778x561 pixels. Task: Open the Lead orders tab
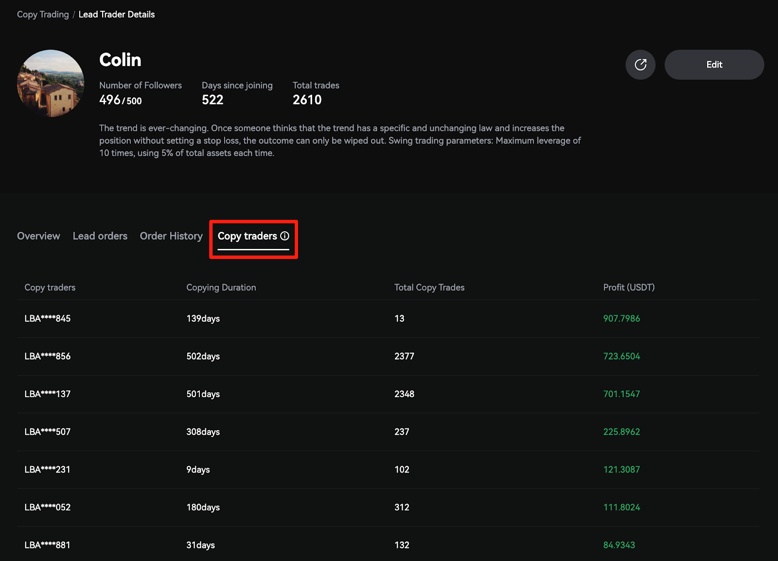[100, 236]
